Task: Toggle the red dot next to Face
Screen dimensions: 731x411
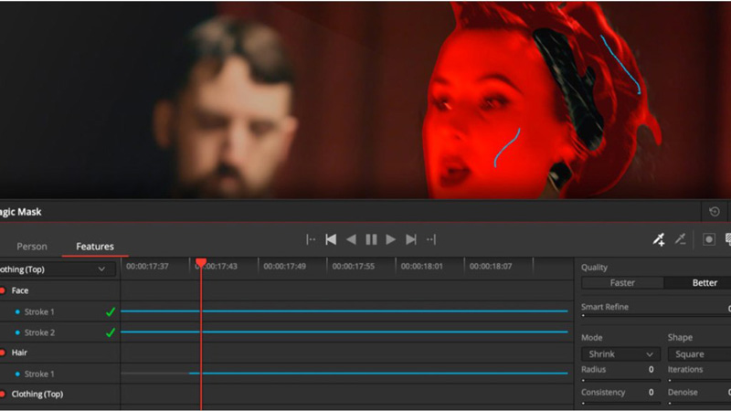Action: [3, 290]
